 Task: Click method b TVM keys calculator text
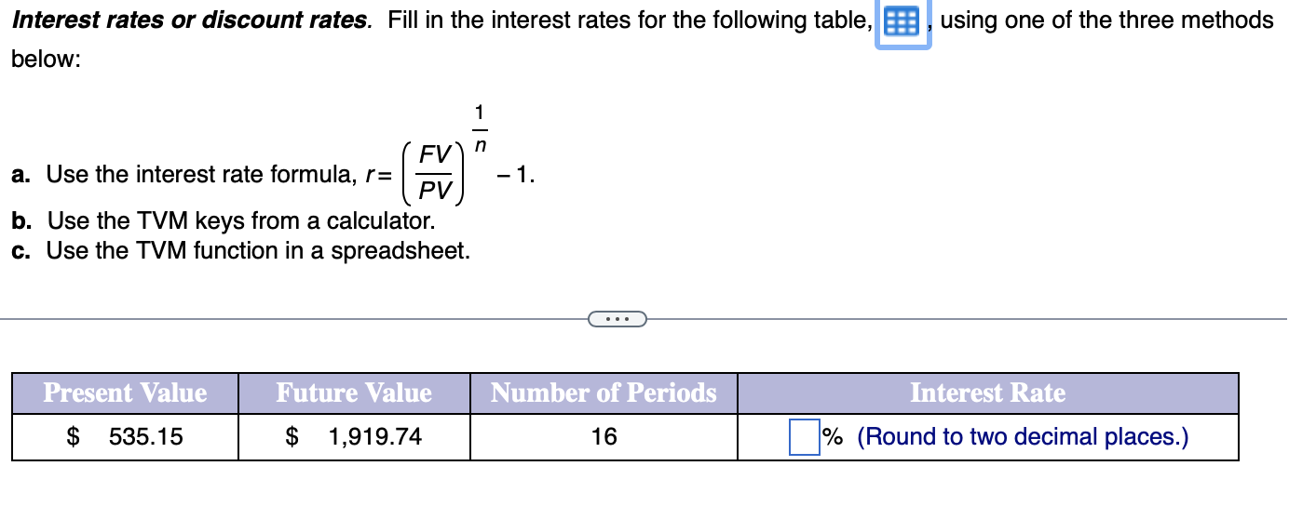(224, 221)
